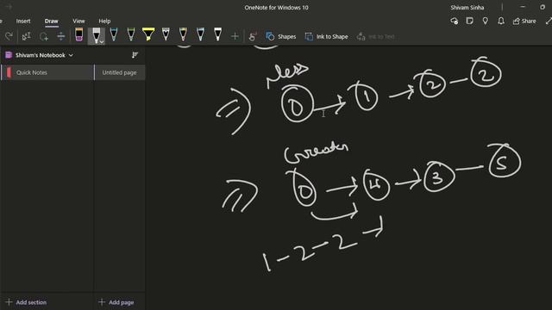
Task: Toggle Ink to Shape
Action: coord(326,36)
